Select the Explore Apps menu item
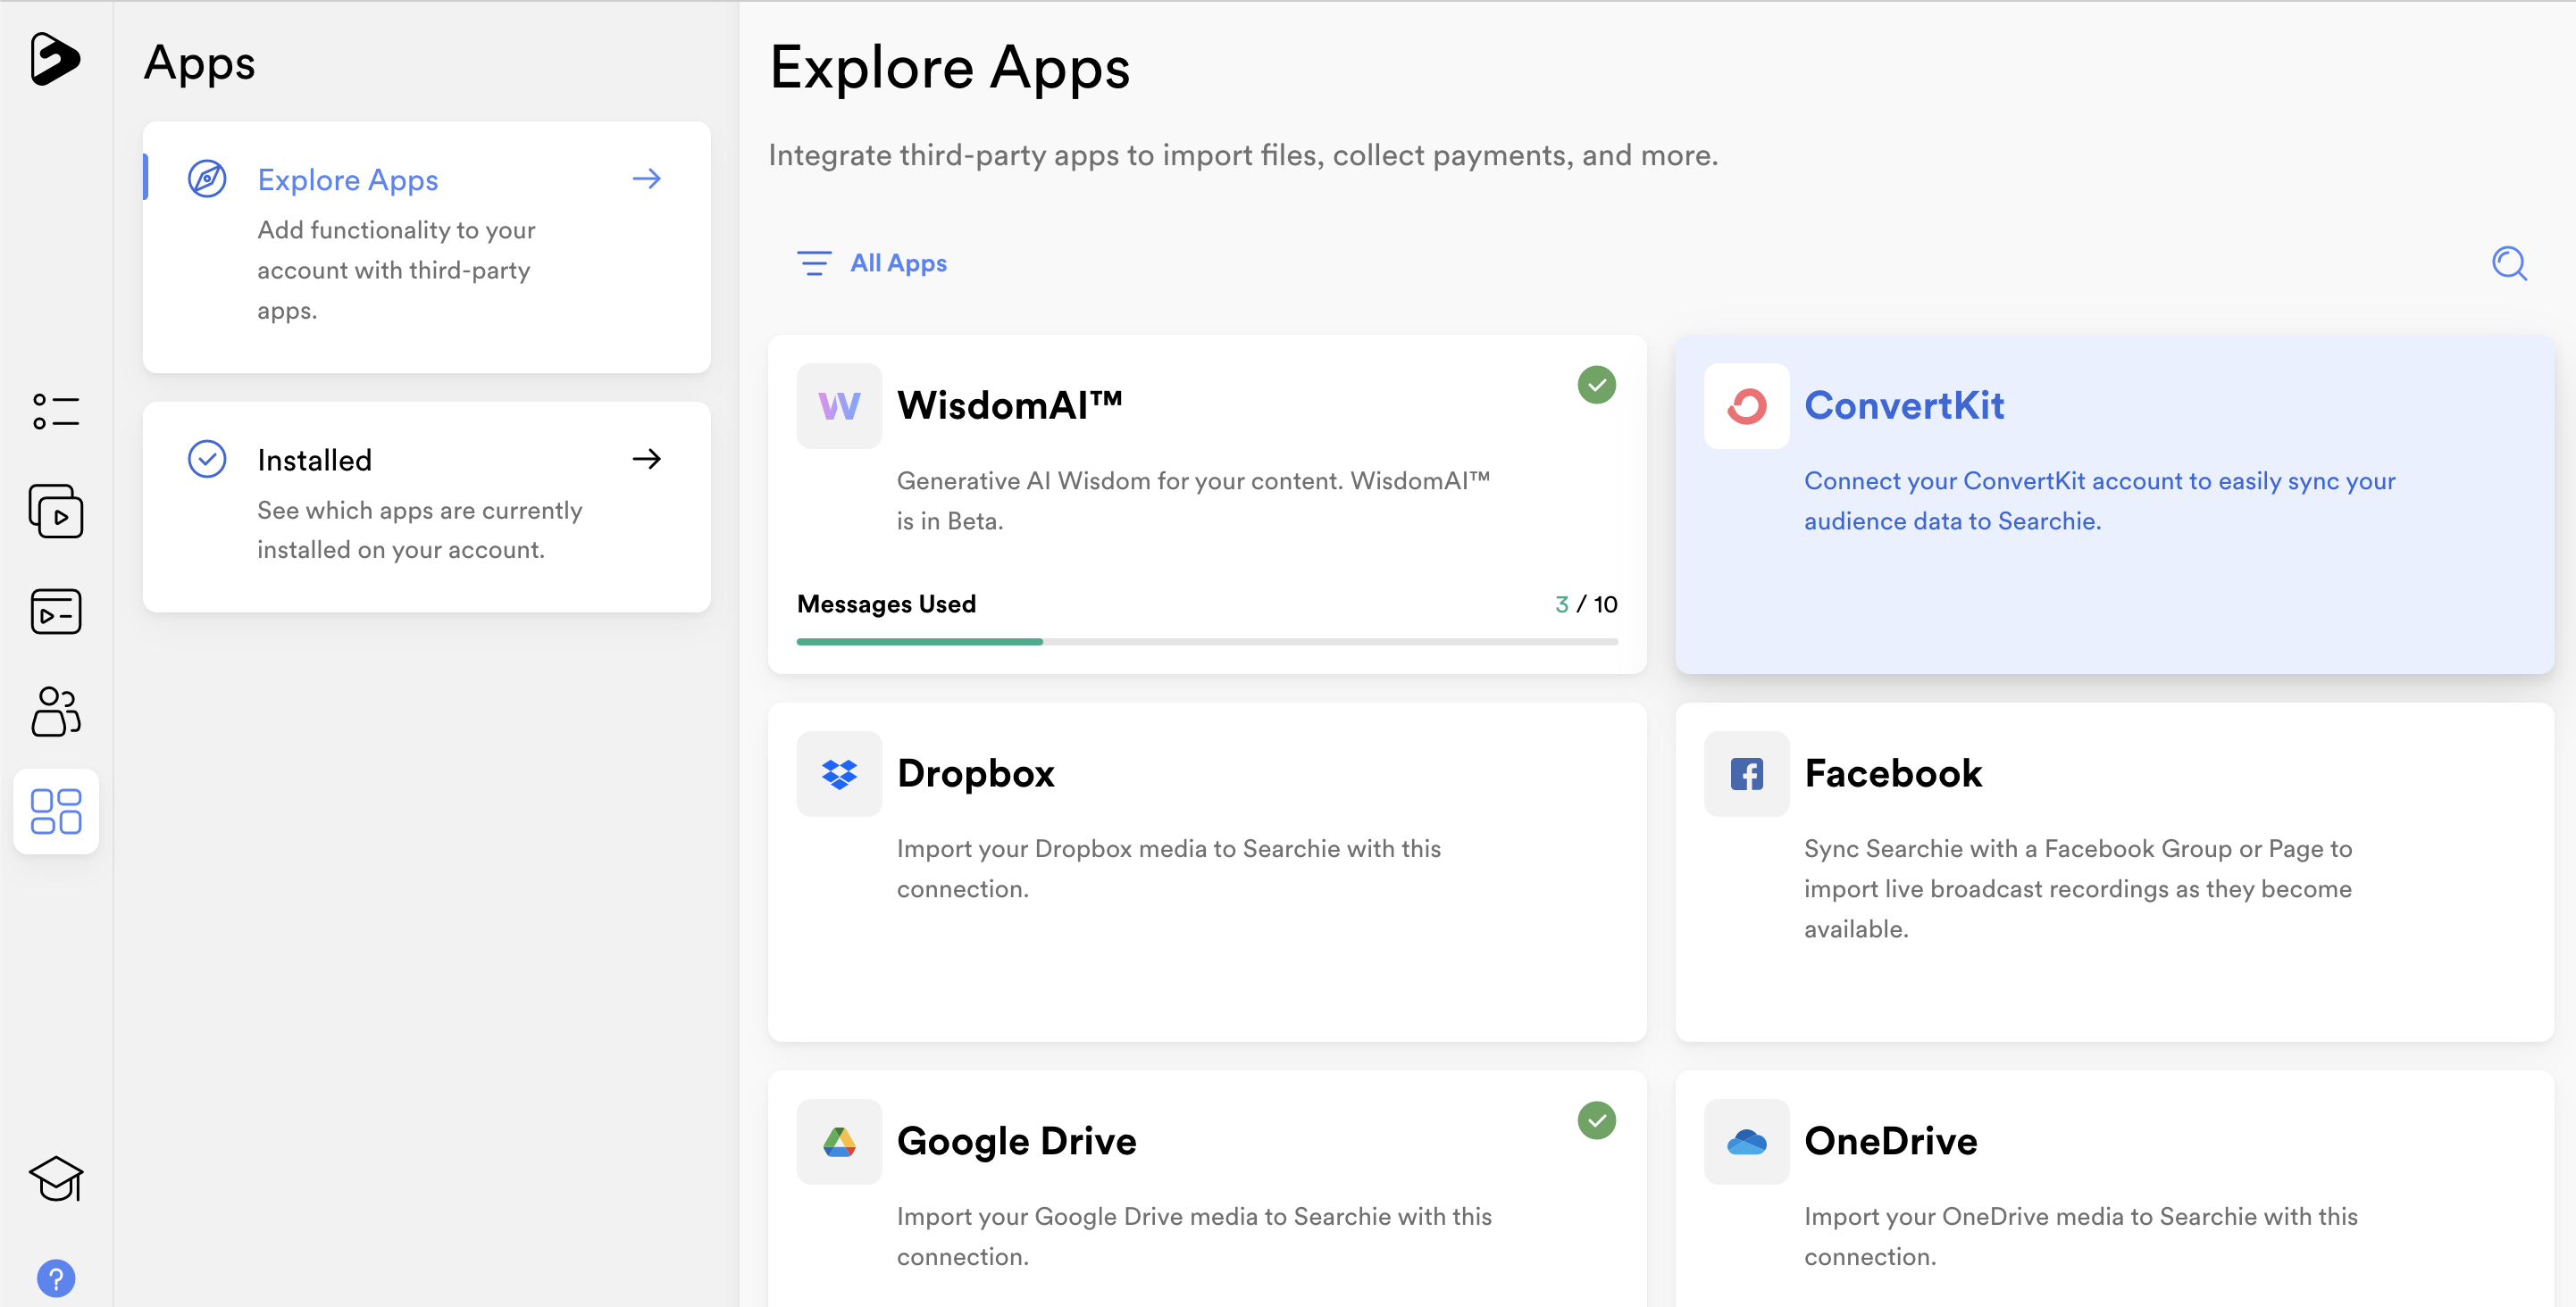Screen dimensions: 2576x1307 427,246
